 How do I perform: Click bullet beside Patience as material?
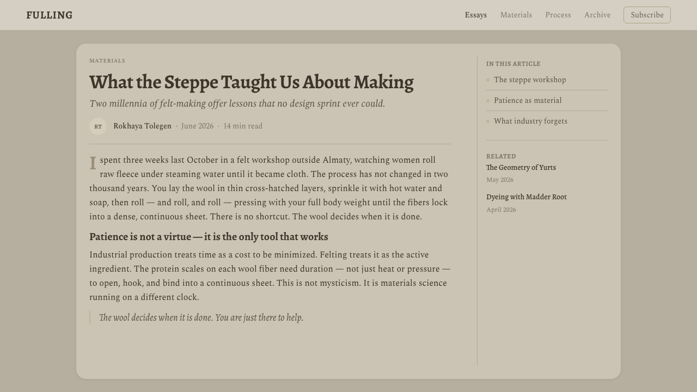pyautogui.click(x=488, y=101)
